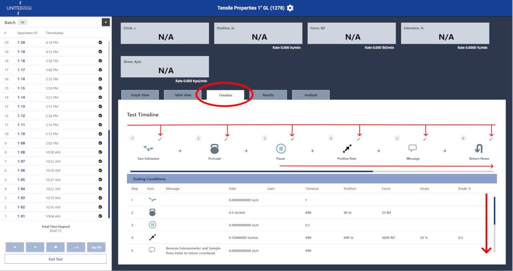513x271 pixels.
Task: Click the Clock, s readout panel
Action: (x=165, y=33)
